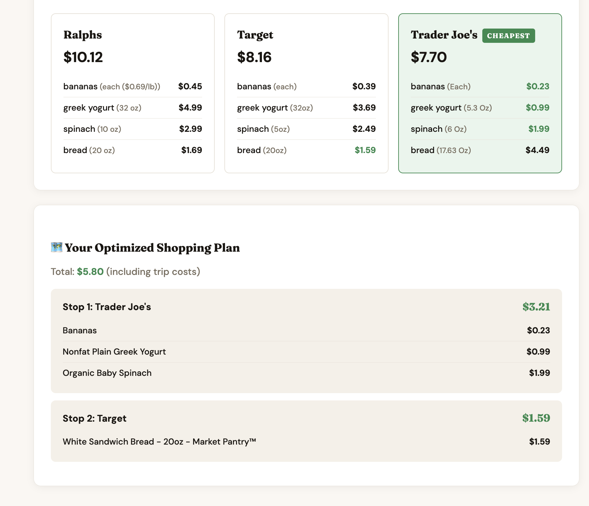
Task: Select the Ralphs store card title
Action: point(82,35)
